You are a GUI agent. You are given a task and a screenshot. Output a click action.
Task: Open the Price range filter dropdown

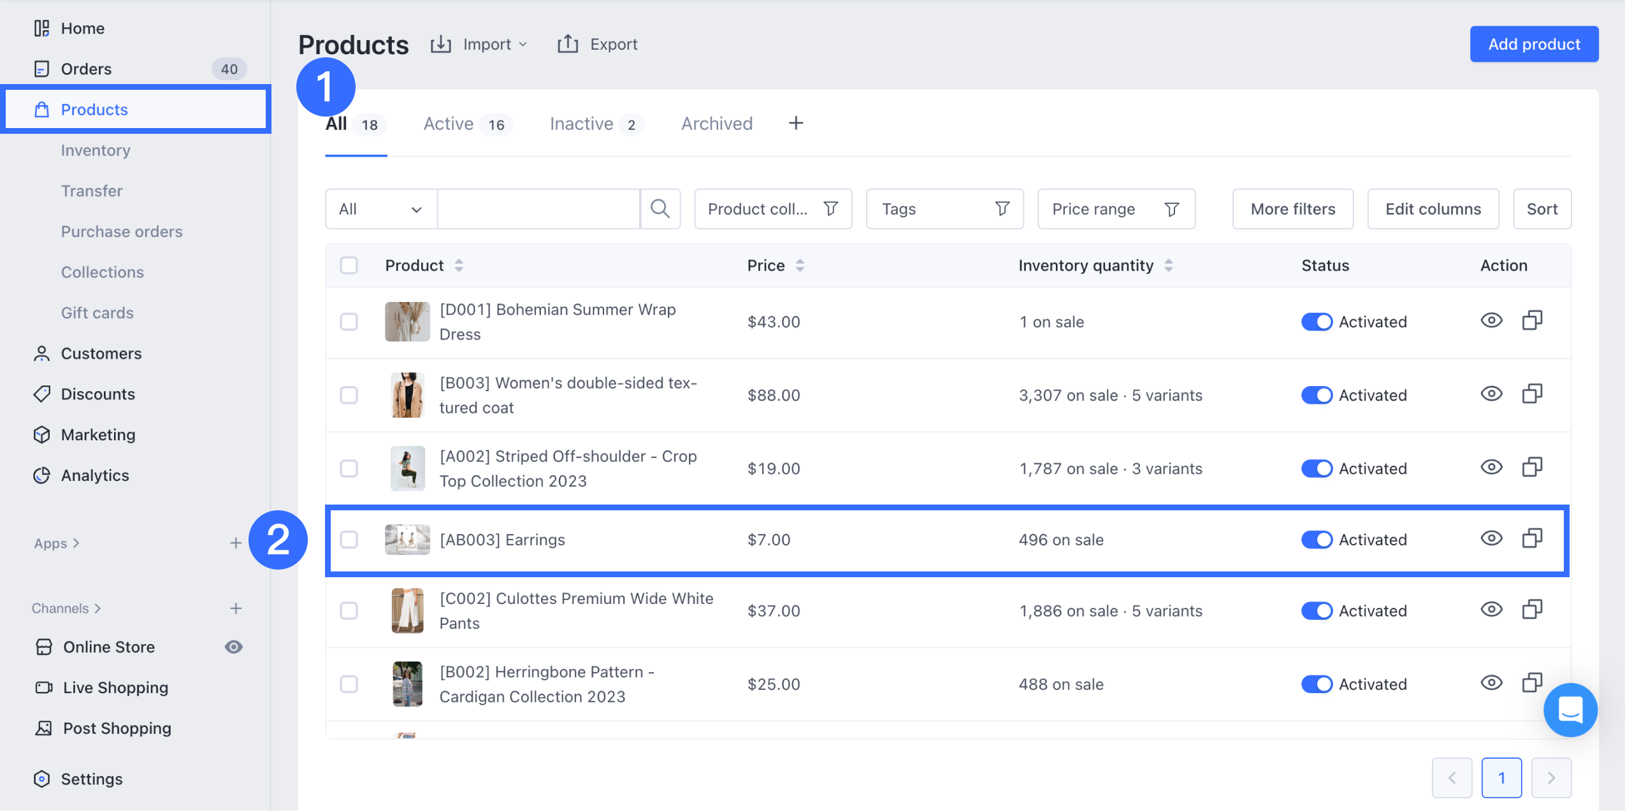click(x=1116, y=209)
